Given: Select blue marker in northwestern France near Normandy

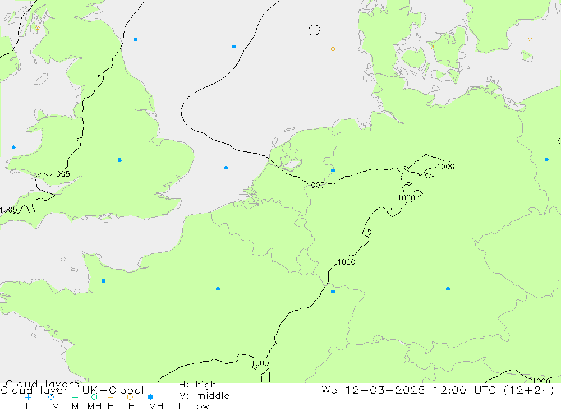Looking at the screenshot, I should pos(103,281).
